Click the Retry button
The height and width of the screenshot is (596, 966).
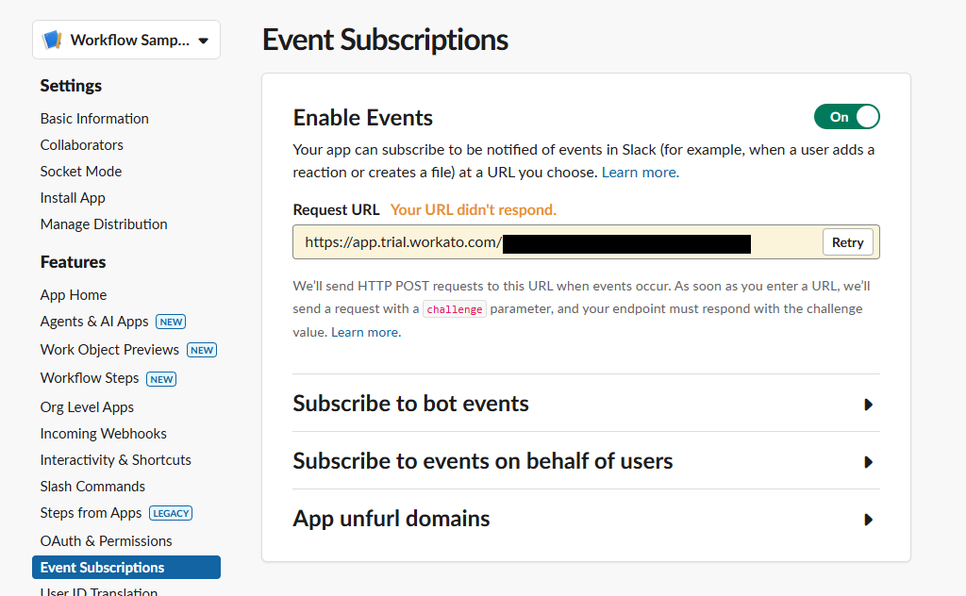847,242
